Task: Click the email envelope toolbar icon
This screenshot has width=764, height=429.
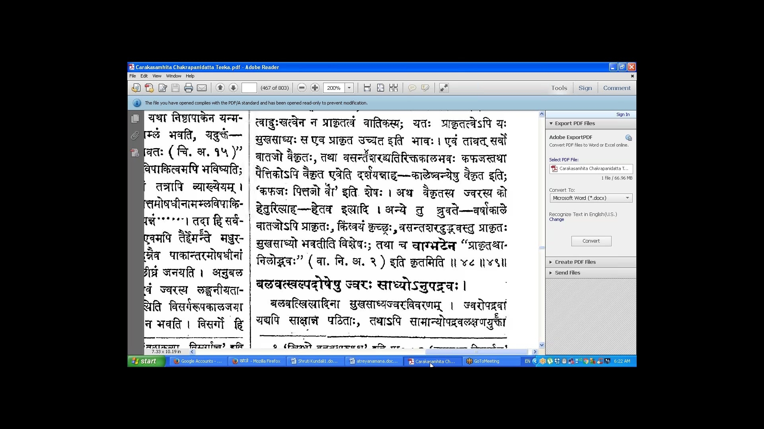Action: (x=202, y=88)
